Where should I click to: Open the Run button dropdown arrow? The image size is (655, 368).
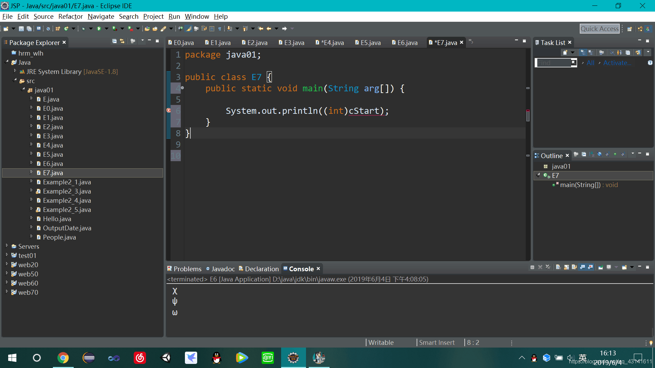(106, 29)
